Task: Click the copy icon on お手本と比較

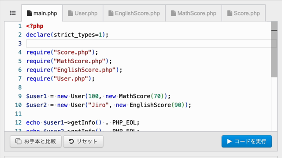Action: tap(19, 141)
